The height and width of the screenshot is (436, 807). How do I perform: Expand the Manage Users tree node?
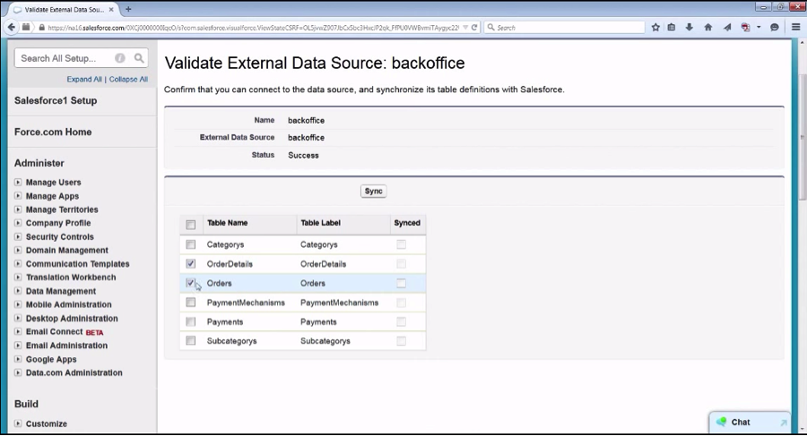click(18, 182)
